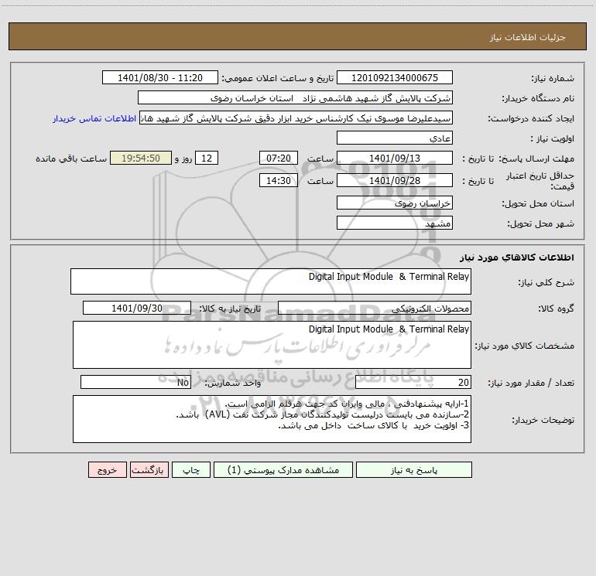
Task: Click price validity time 14:30
Action: point(279,180)
